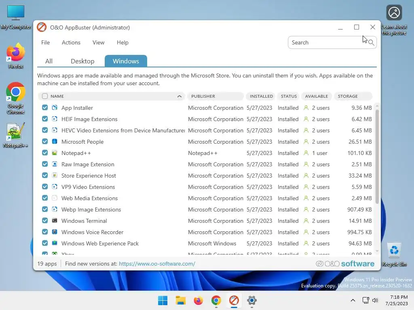Open File Explorer from the taskbar
Image resolution: width=414 pixels, height=310 pixels.
(181, 300)
